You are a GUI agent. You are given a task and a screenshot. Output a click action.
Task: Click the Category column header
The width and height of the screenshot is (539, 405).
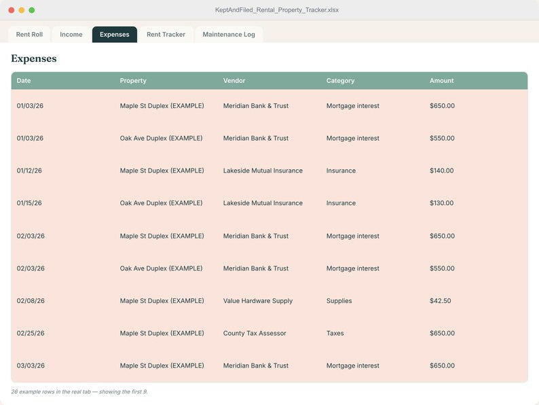[x=340, y=80]
